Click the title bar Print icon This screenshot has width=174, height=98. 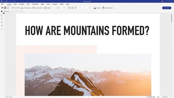(x=7, y=1)
